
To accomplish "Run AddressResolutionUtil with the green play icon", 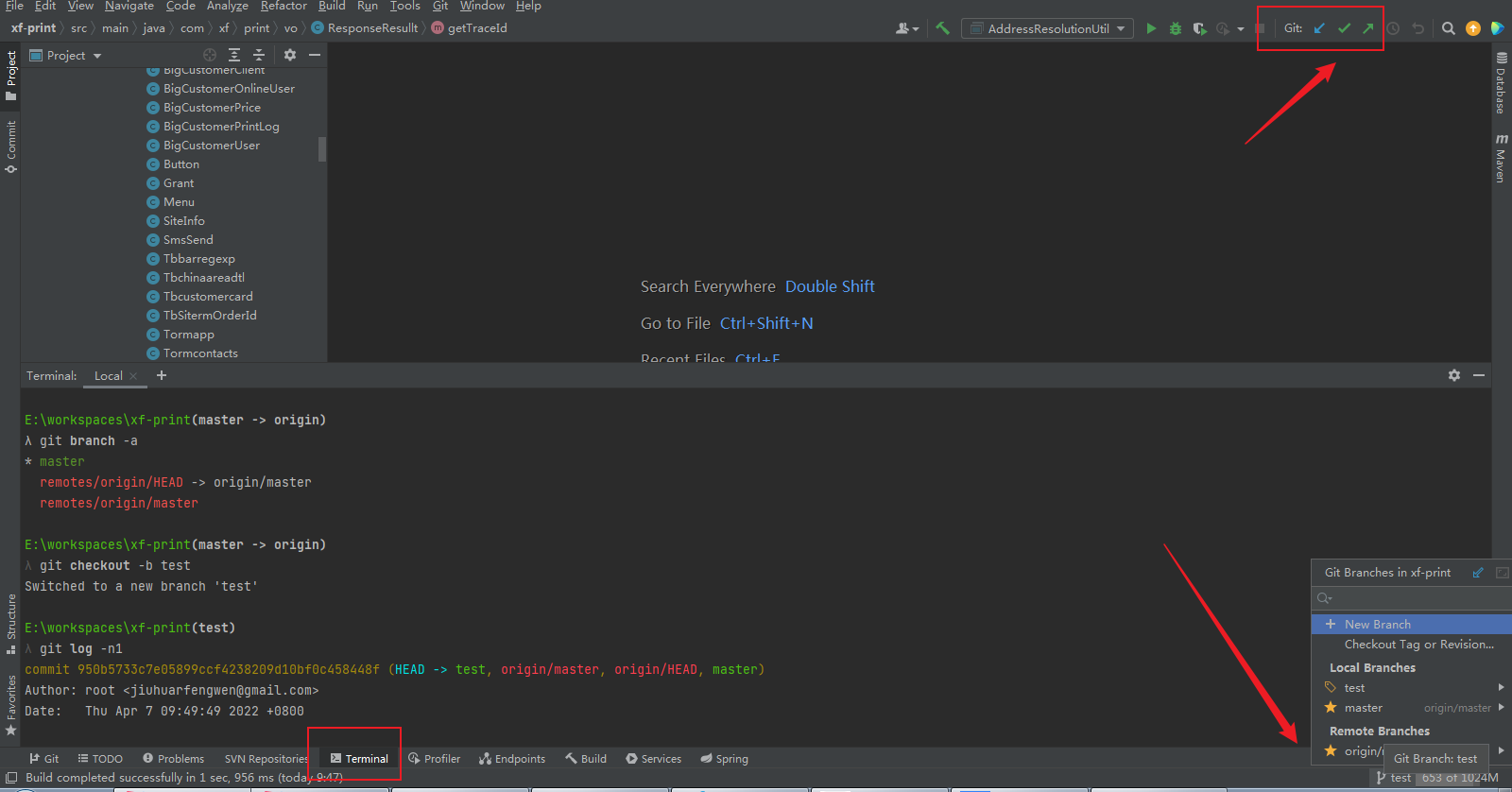I will (1151, 28).
